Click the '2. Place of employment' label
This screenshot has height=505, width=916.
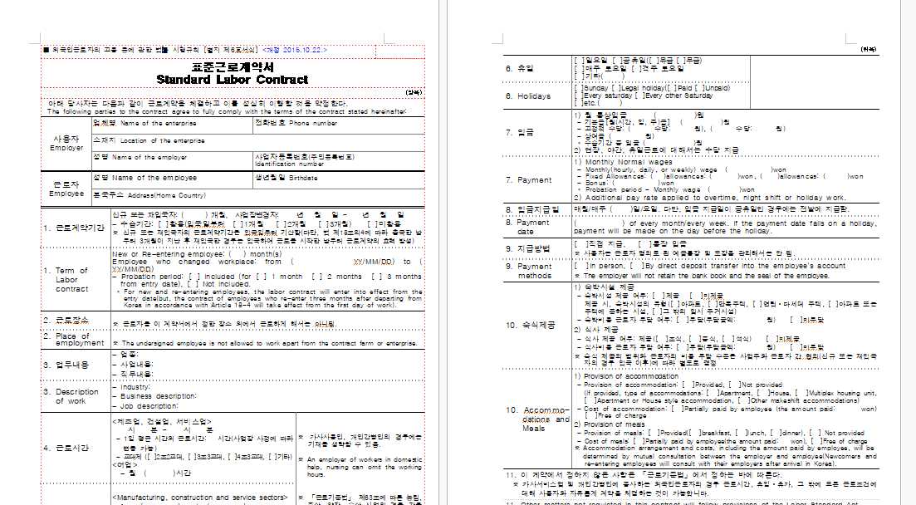click(x=74, y=340)
